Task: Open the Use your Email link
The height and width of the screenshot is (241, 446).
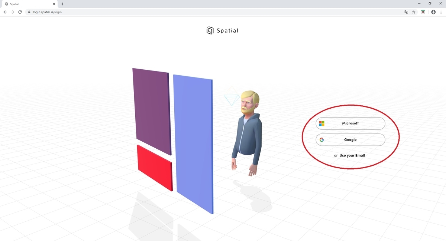Action: point(352,155)
